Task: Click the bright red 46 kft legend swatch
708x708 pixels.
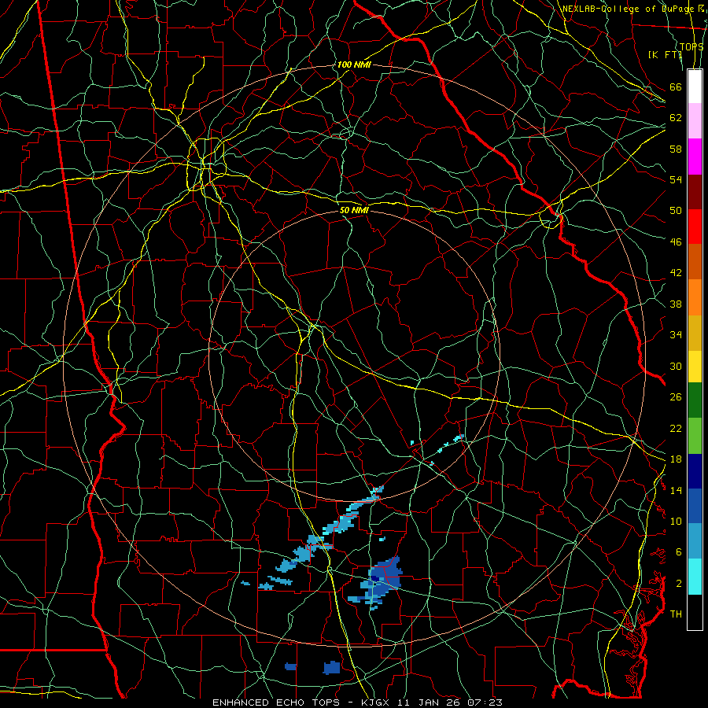Action: pos(695,227)
